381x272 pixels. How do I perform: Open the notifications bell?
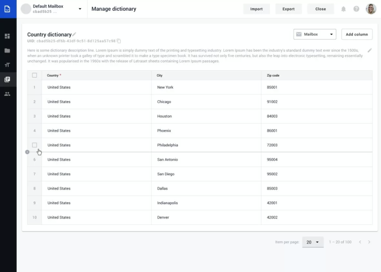tap(344, 9)
